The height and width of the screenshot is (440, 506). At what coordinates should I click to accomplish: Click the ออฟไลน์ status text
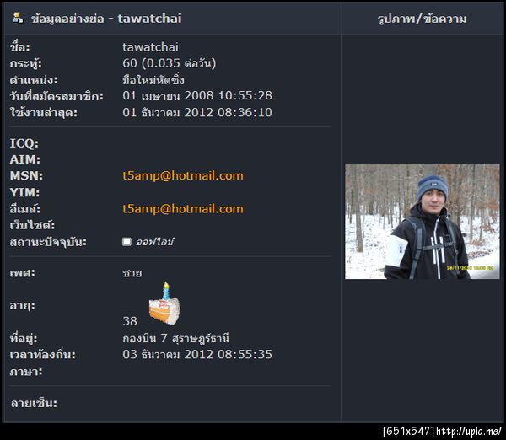[x=155, y=242]
